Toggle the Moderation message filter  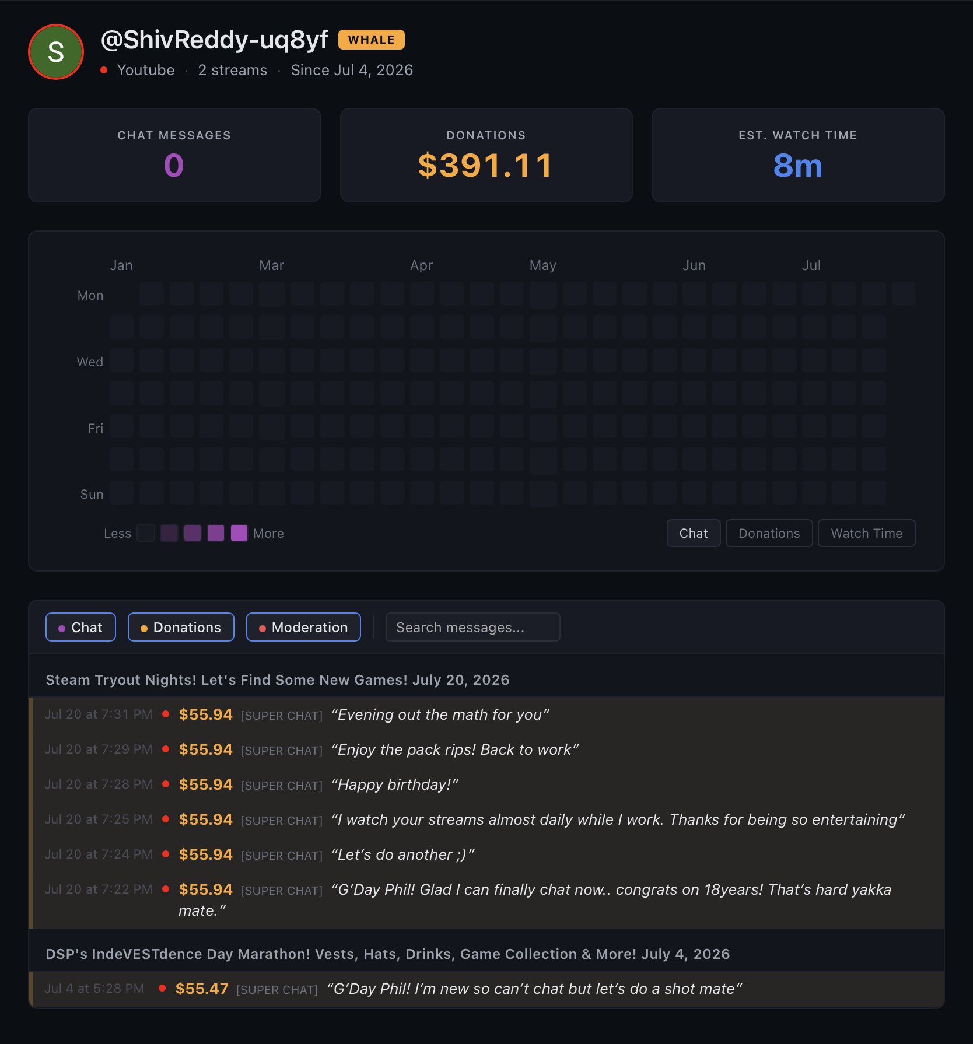[x=303, y=627]
